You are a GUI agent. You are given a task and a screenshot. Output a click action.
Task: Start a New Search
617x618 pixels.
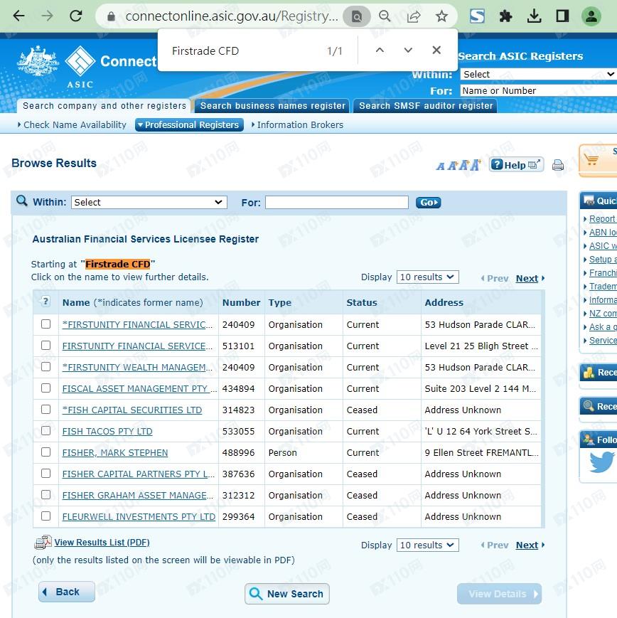287,594
